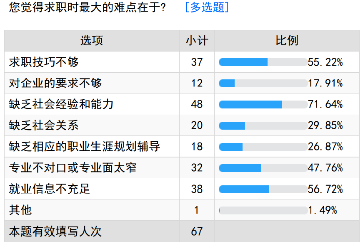363x246 pixels.
Task: Click the 56.72% proportion bar
Action: 263,189
